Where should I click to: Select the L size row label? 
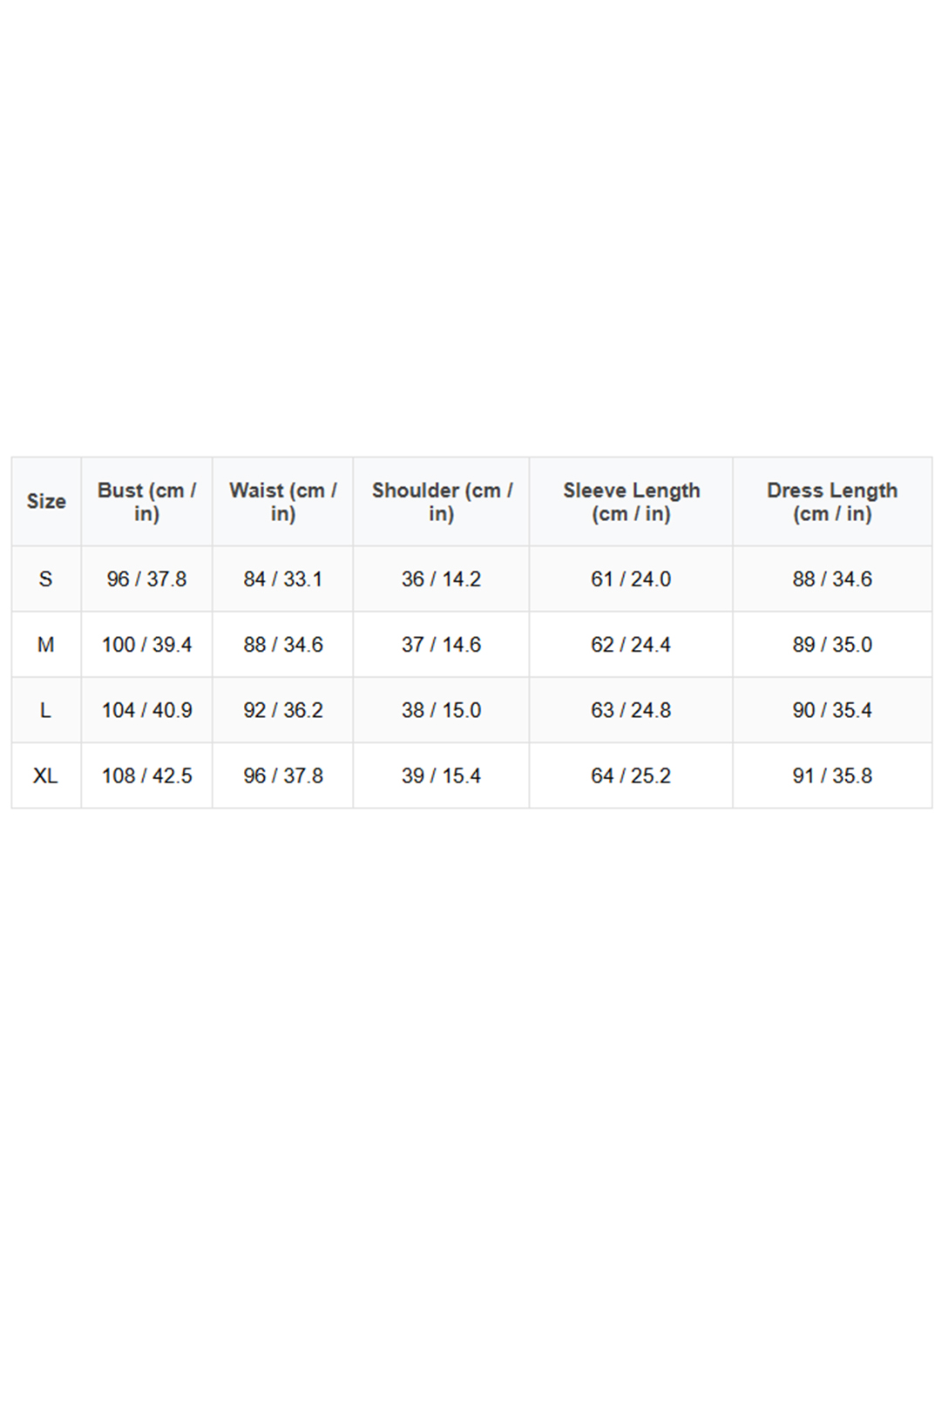pos(46,710)
